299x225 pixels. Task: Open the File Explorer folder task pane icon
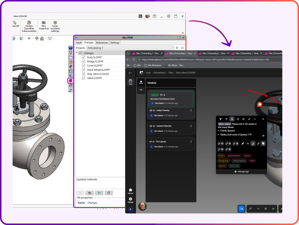click(x=71, y=57)
